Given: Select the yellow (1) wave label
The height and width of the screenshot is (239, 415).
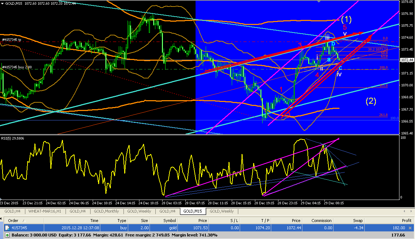Looking at the screenshot, I should point(346,19).
